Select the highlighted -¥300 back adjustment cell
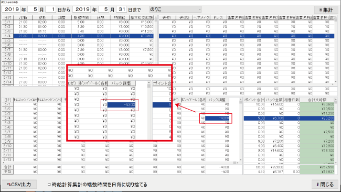Screen dimensions: 341x192 pos(217,118)
